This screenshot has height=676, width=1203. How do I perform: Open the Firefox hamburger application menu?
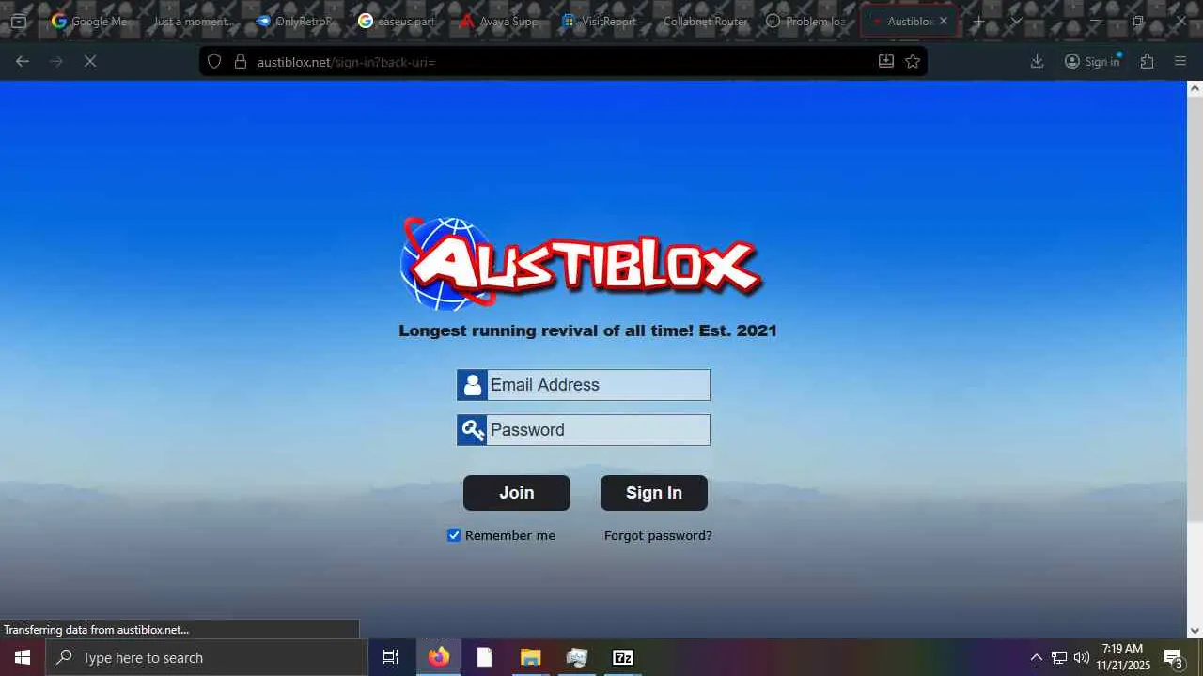click(x=1180, y=61)
